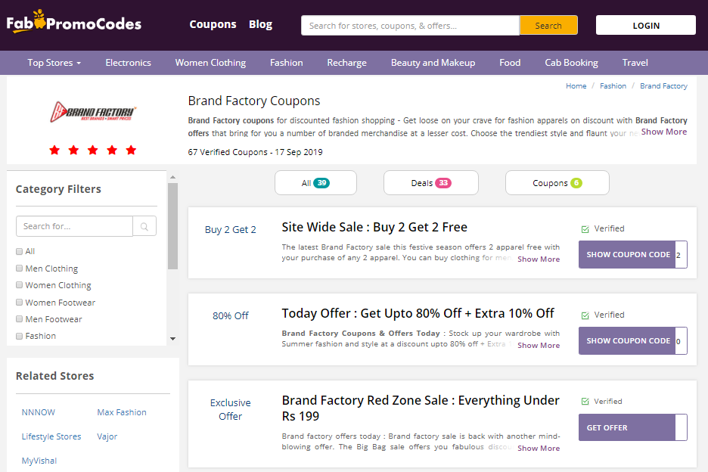
Task: Open Beauty and Makeup category
Action: point(433,63)
